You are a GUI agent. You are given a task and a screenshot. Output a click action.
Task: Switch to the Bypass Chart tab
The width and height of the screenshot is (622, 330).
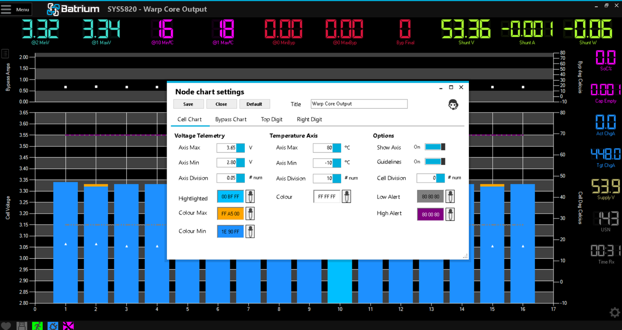(231, 119)
